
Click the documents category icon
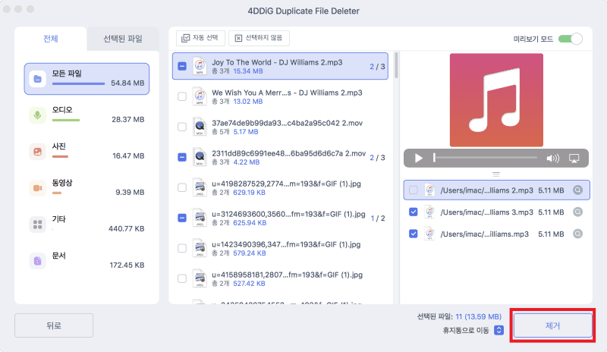[x=36, y=260]
